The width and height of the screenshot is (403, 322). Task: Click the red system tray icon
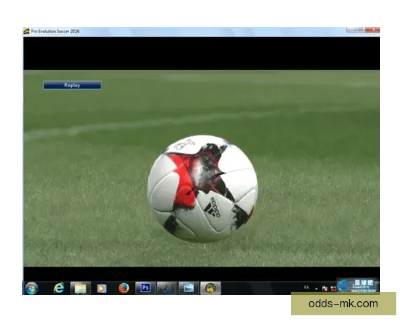pos(333,288)
